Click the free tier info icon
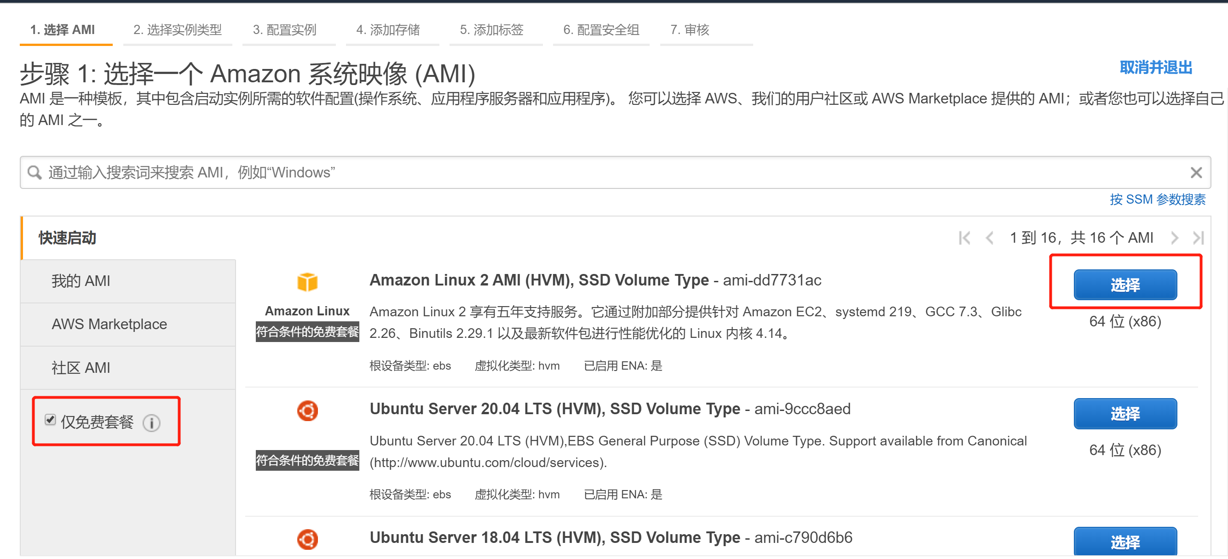1228x559 pixels. coord(151,423)
